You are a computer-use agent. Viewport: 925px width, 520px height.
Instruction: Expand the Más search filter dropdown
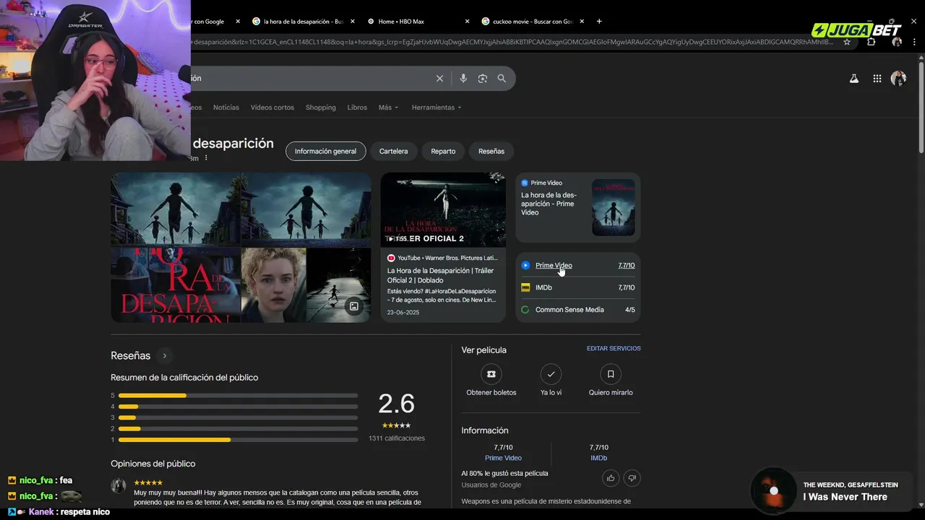coord(388,108)
